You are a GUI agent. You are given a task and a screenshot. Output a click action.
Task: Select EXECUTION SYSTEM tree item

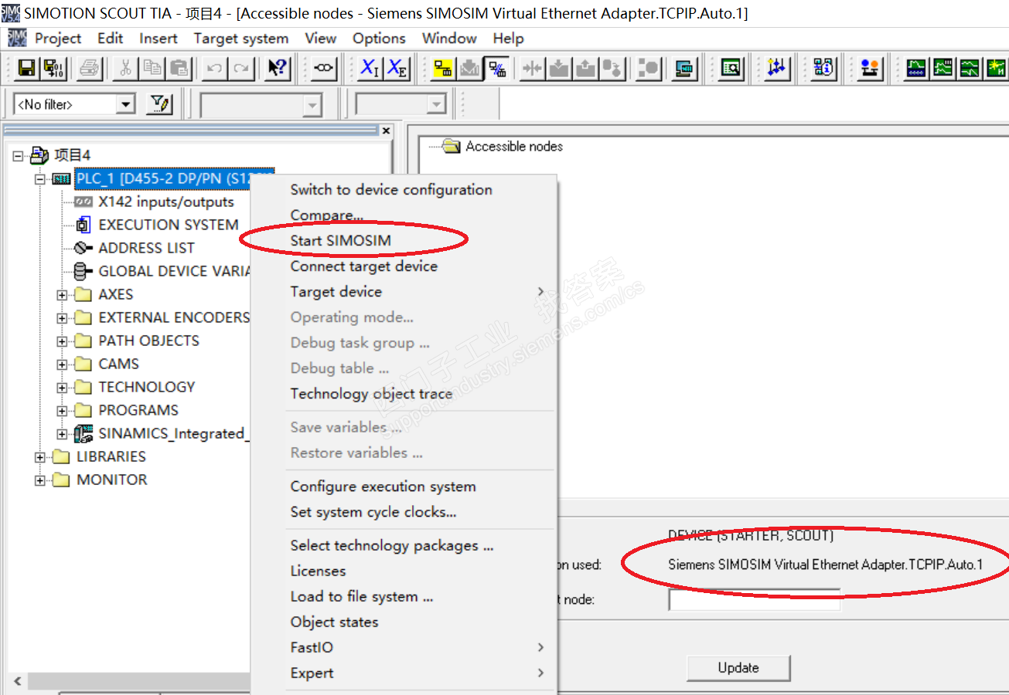[x=169, y=225]
